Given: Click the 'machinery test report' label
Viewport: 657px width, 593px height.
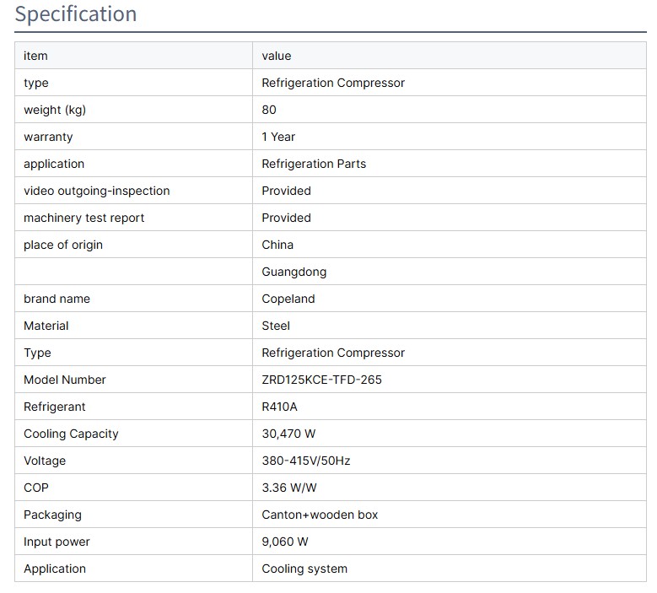Looking at the screenshot, I should (x=84, y=218).
